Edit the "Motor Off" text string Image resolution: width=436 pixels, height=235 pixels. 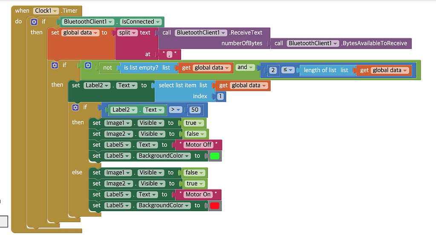click(199, 145)
